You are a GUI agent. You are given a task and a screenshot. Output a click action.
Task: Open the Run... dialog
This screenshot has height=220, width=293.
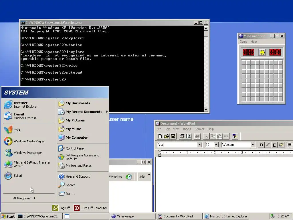(x=83, y=194)
